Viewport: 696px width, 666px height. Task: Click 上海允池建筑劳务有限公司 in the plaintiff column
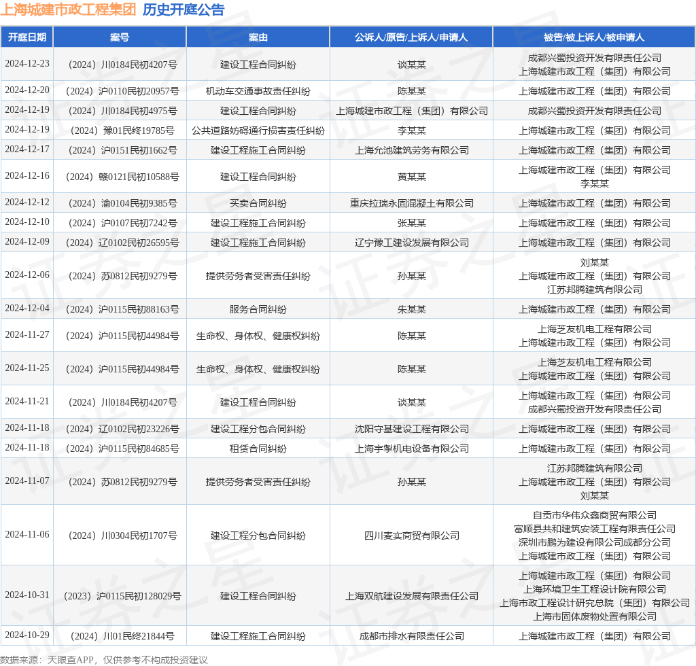click(412, 150)
